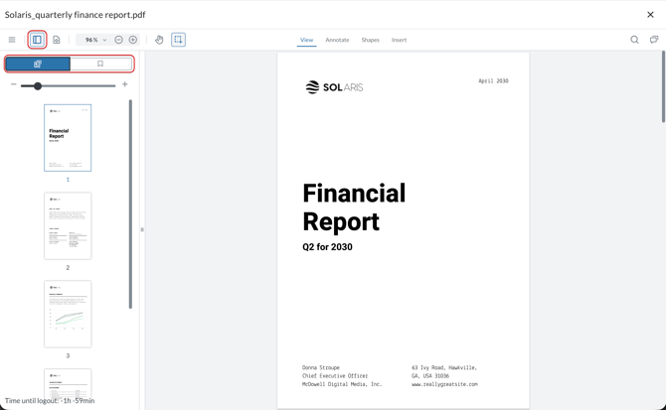Viewport: 666px width, 410px height.
Task: Toggle the left sidebar panel
Action: pyautogui.click(x=37, y=40)
